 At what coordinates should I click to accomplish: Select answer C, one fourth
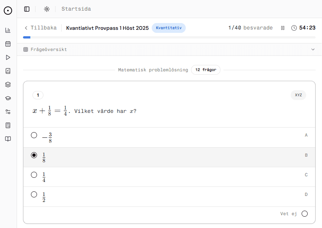coord(34,175)
